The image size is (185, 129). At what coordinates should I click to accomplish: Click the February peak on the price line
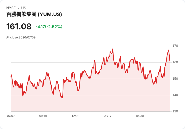click(113, 49)
